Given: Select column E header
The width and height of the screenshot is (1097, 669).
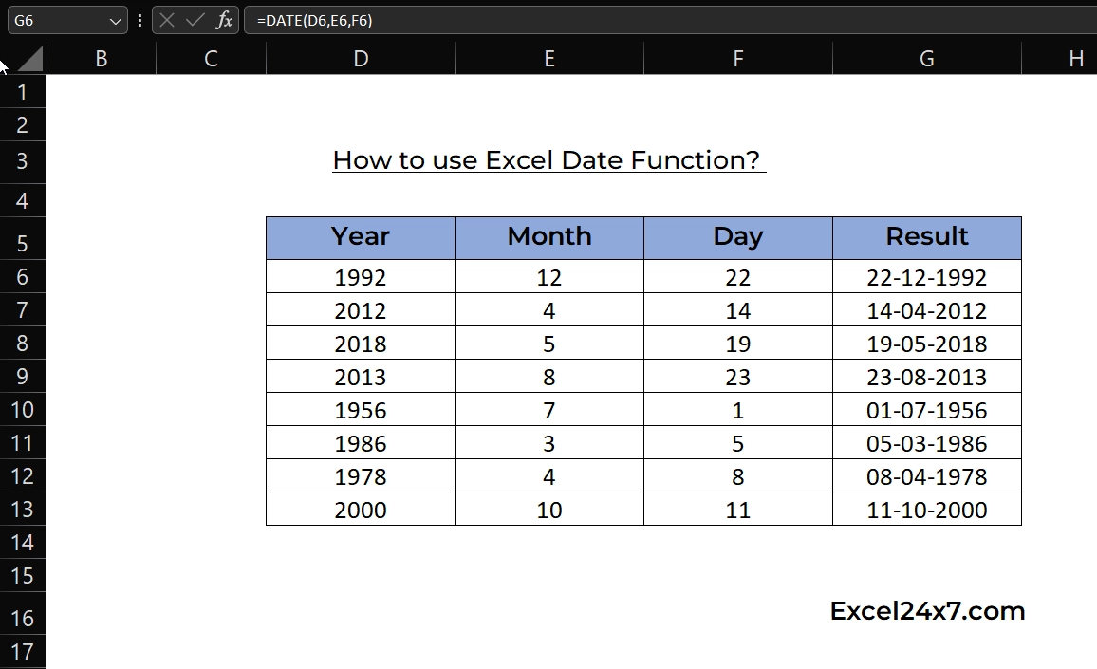Looking at the screenshot, I should pos(549,59).
